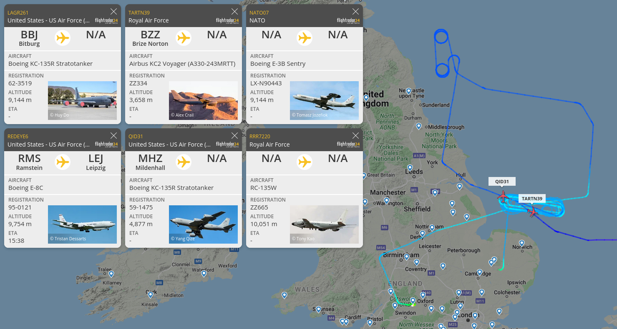Close the RRR7220 flight info card
Screen dimensions: 617x329
click(355, 136)
